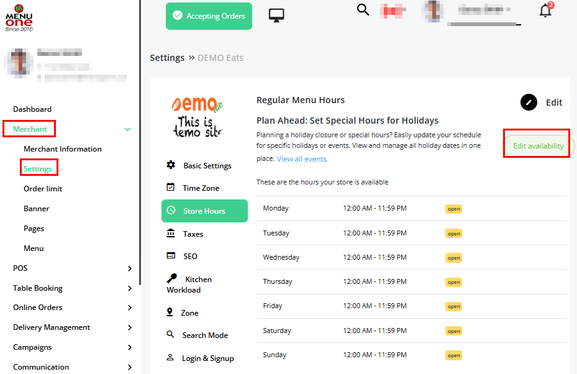Open the SEO settings tab
The height and width of the screenshot is (374, 577).
click(189, 256)
